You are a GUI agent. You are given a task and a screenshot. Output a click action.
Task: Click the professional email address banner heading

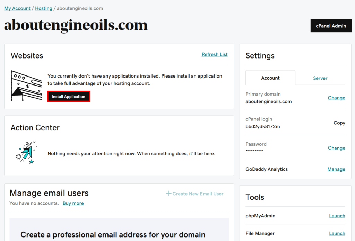click(113, 235)
